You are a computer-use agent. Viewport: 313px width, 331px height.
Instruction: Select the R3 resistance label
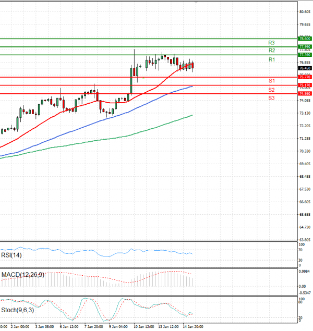coord(272,42)
